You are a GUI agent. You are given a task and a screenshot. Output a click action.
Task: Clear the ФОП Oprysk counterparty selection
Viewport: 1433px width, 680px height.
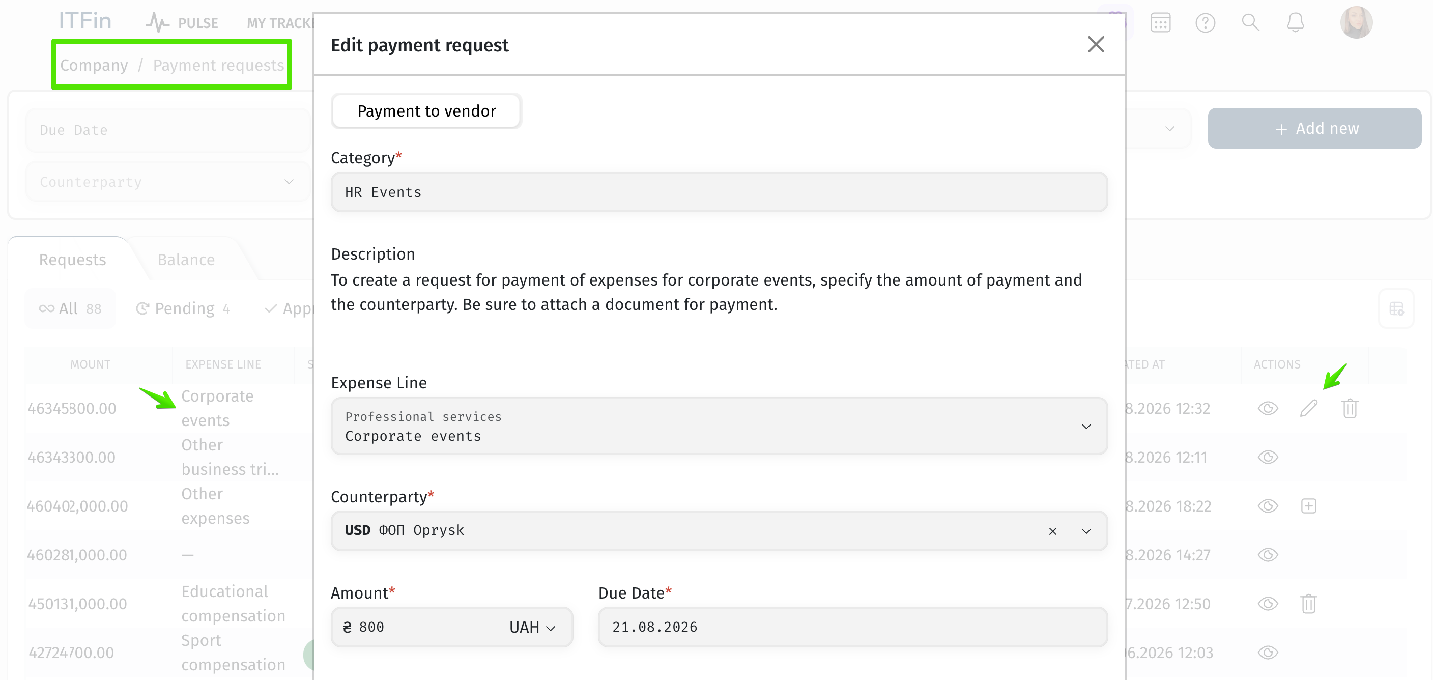(x=1052, y=531)
